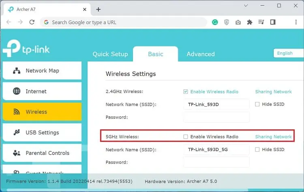Click the camera screenshot extension icon
304x192 pixels.
[x=238, y=22]
